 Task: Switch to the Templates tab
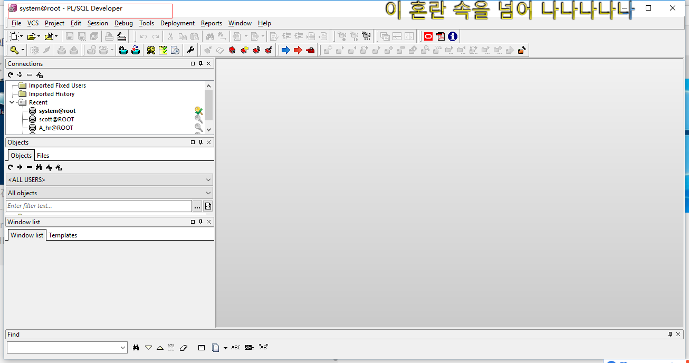point(63,235)
